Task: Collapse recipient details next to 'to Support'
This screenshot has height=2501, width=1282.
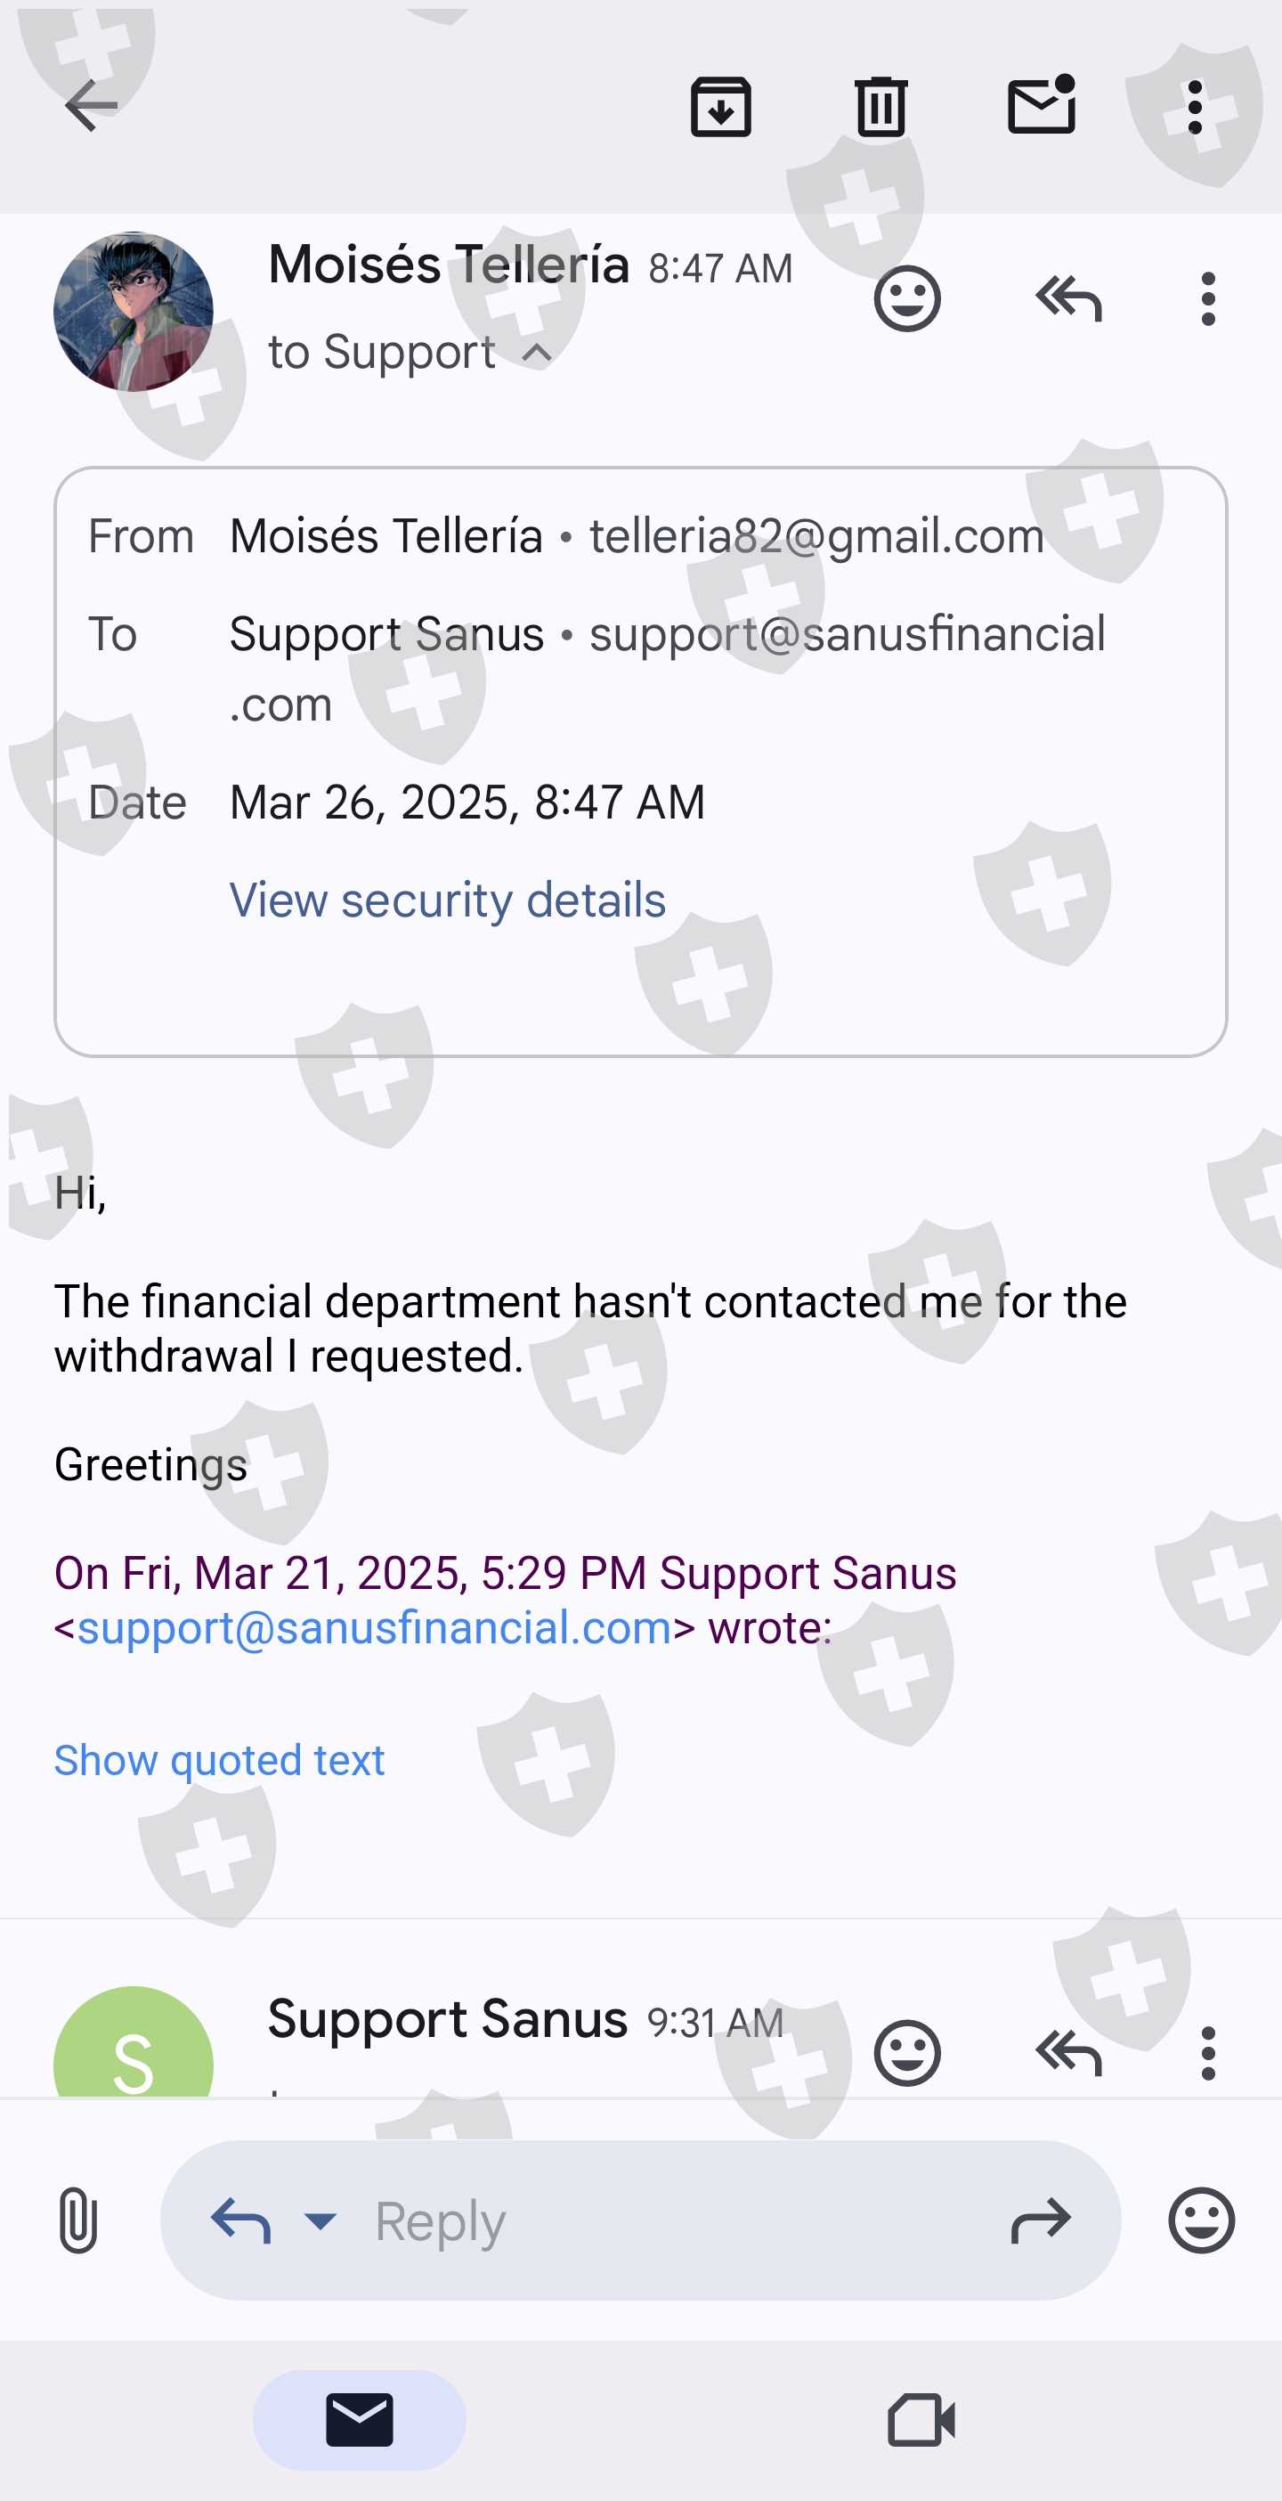Action: click(537, 354)
